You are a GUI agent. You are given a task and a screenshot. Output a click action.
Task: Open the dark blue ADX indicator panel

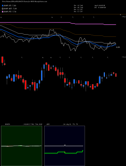coord(65,146)
